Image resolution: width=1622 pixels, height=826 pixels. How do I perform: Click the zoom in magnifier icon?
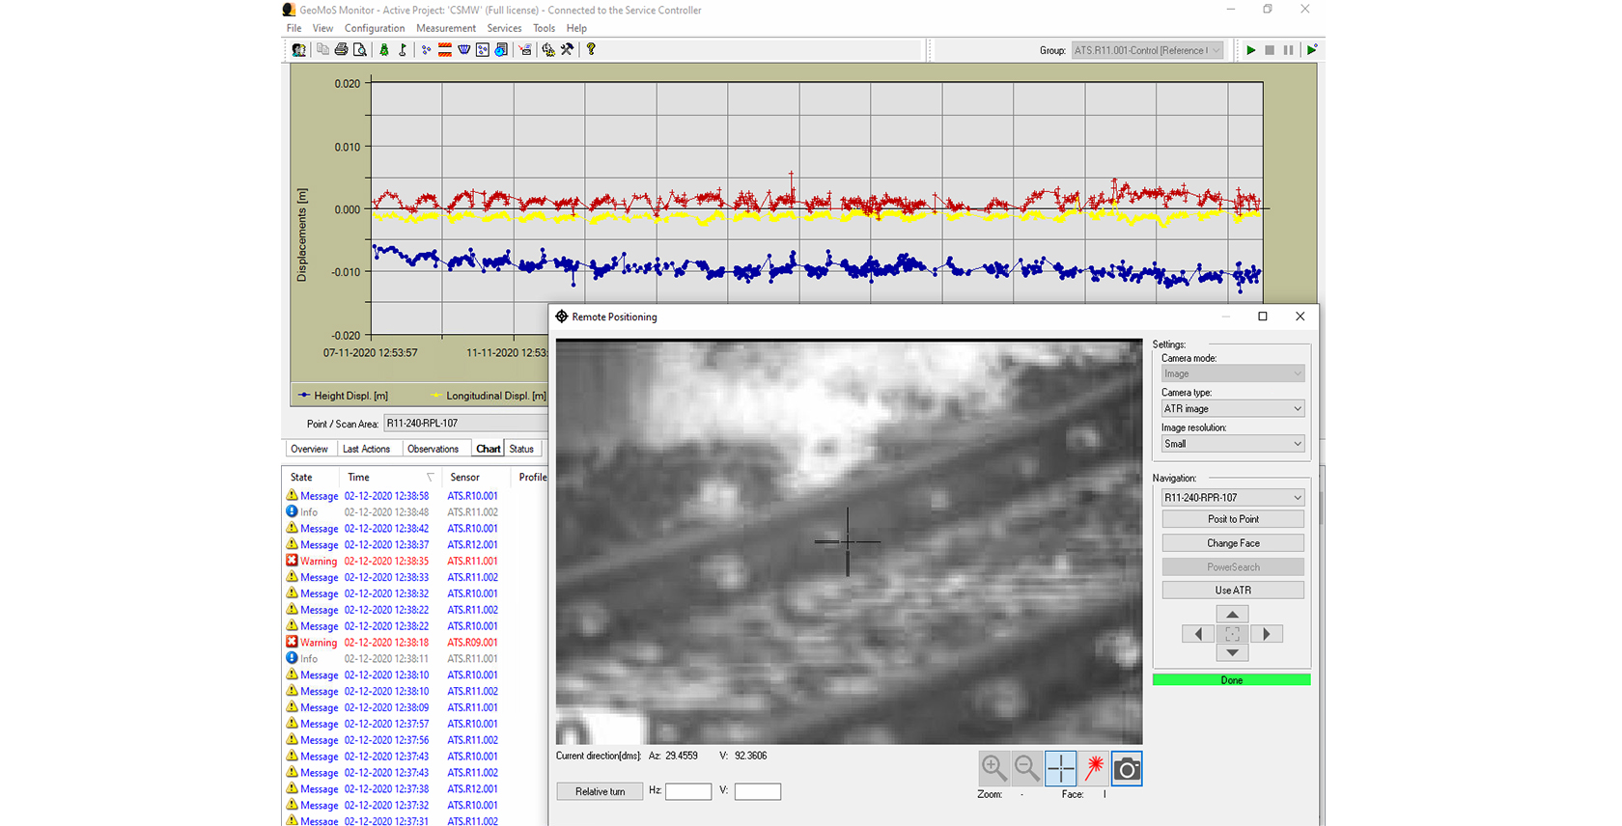(x=993, y=768)
